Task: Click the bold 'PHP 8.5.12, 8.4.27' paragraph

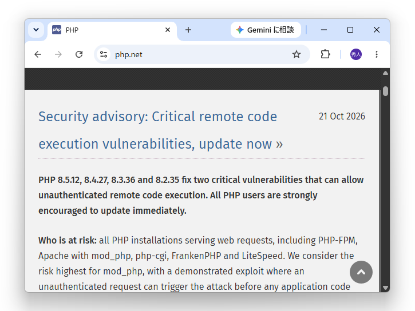Action: tap(201, 196)
